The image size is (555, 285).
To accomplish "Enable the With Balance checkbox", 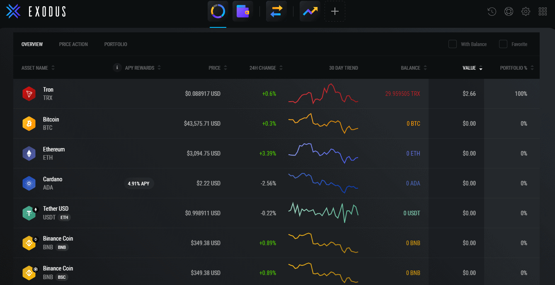I will 453,44.
